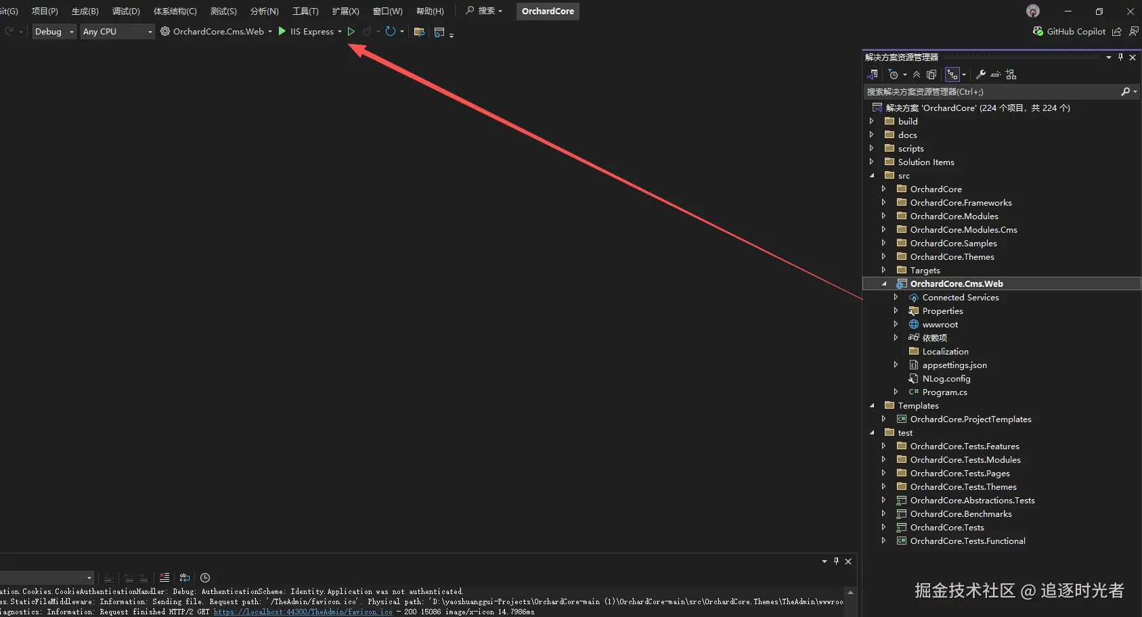Click the restart/refresh circular arrow icon
The width and height of the screenshot is (1142, 617).
pos(391,31)
